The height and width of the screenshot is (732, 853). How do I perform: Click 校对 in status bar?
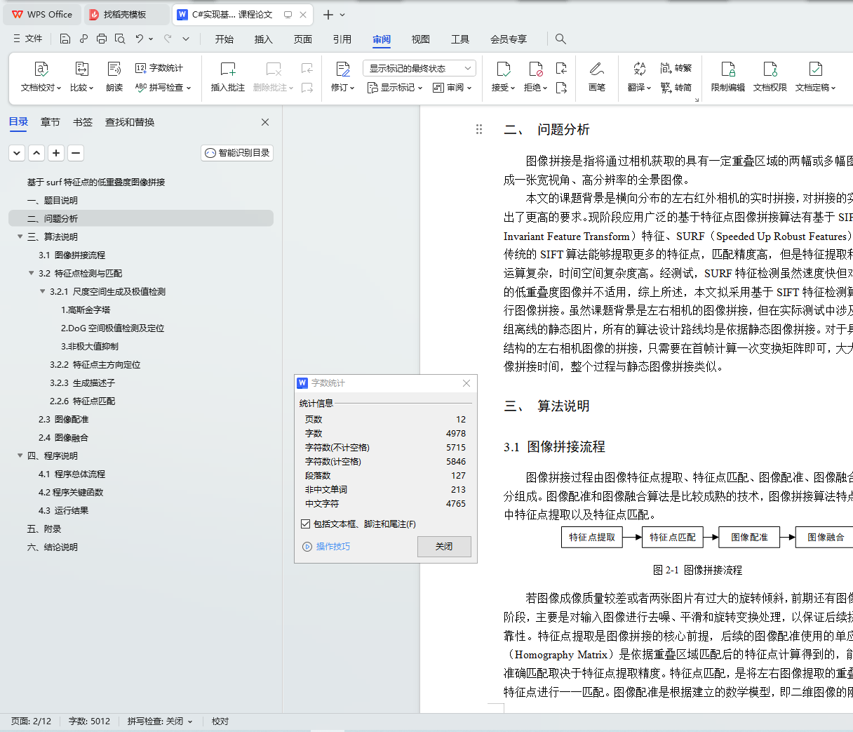click(x=220, y=721)
